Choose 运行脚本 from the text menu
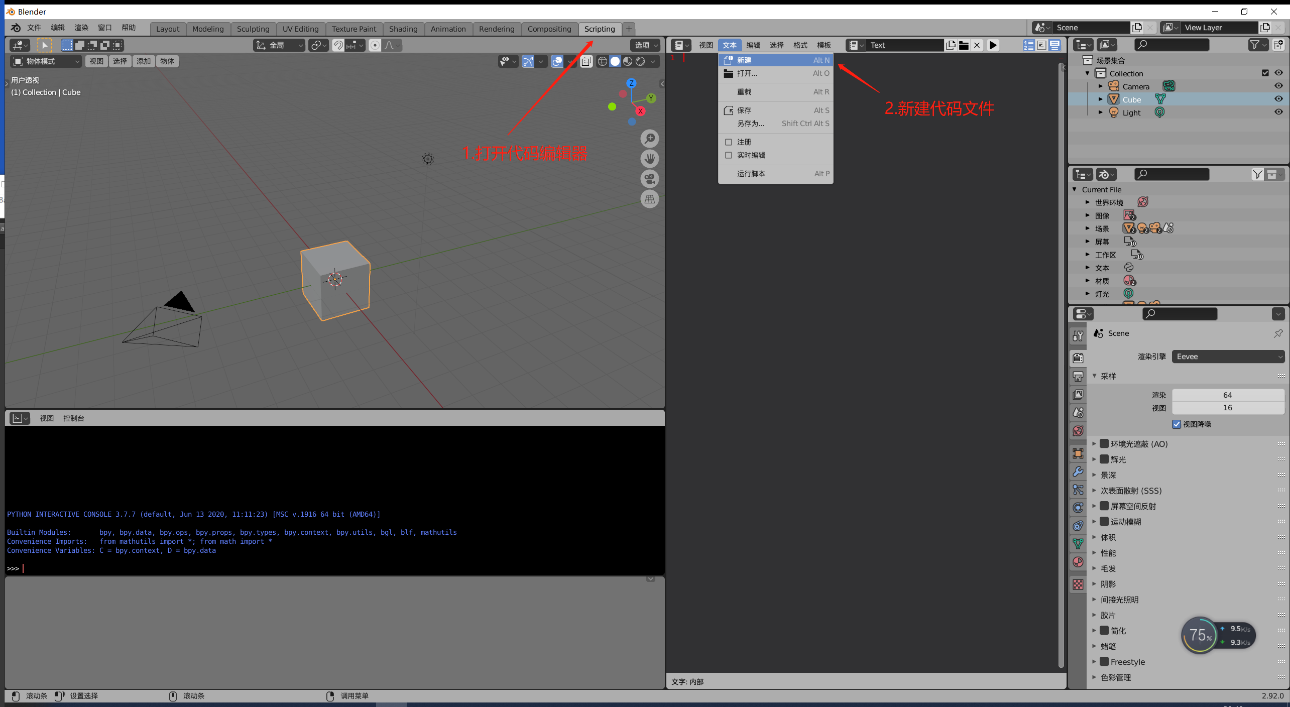The width and height of the screenshot is (1290, 707). [x=776, y=174]
